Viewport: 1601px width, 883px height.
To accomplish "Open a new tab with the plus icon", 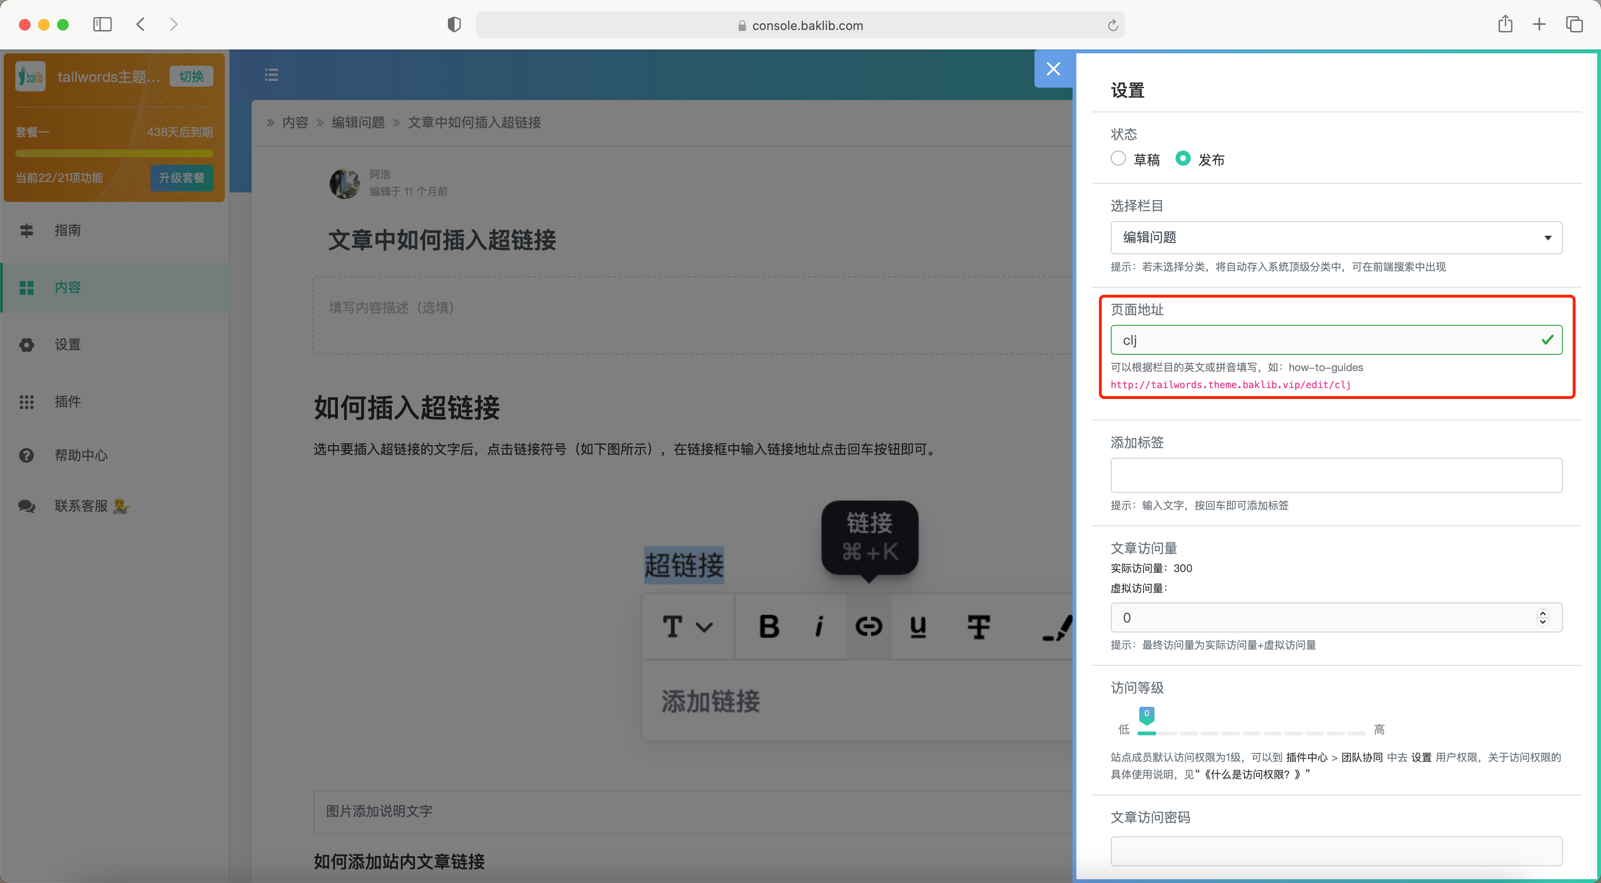I will pos(1539,24).
